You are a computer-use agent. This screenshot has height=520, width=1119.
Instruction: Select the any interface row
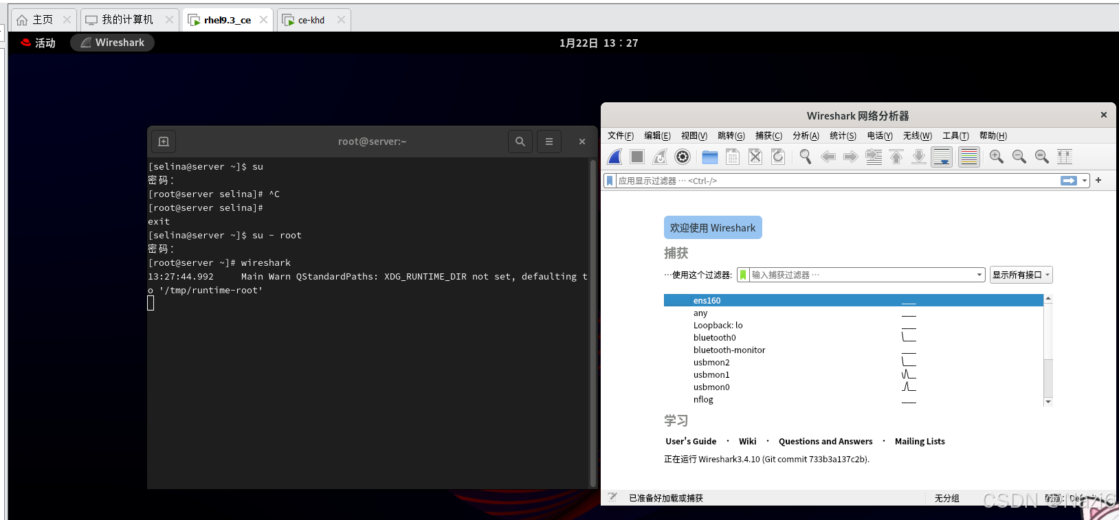pyautogui.click(x=853, y=313)
